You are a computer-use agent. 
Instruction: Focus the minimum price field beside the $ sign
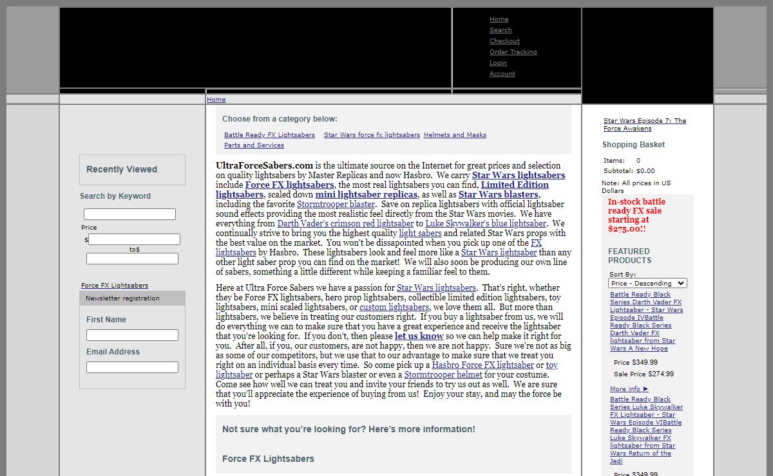coord(134,239)
